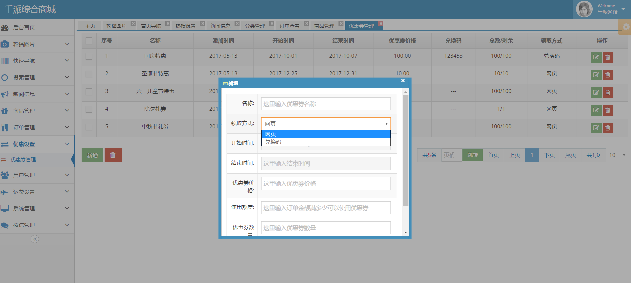Open the settings gear at top right
This screenshot has height=283, width=631.
[x=626, y=27]
